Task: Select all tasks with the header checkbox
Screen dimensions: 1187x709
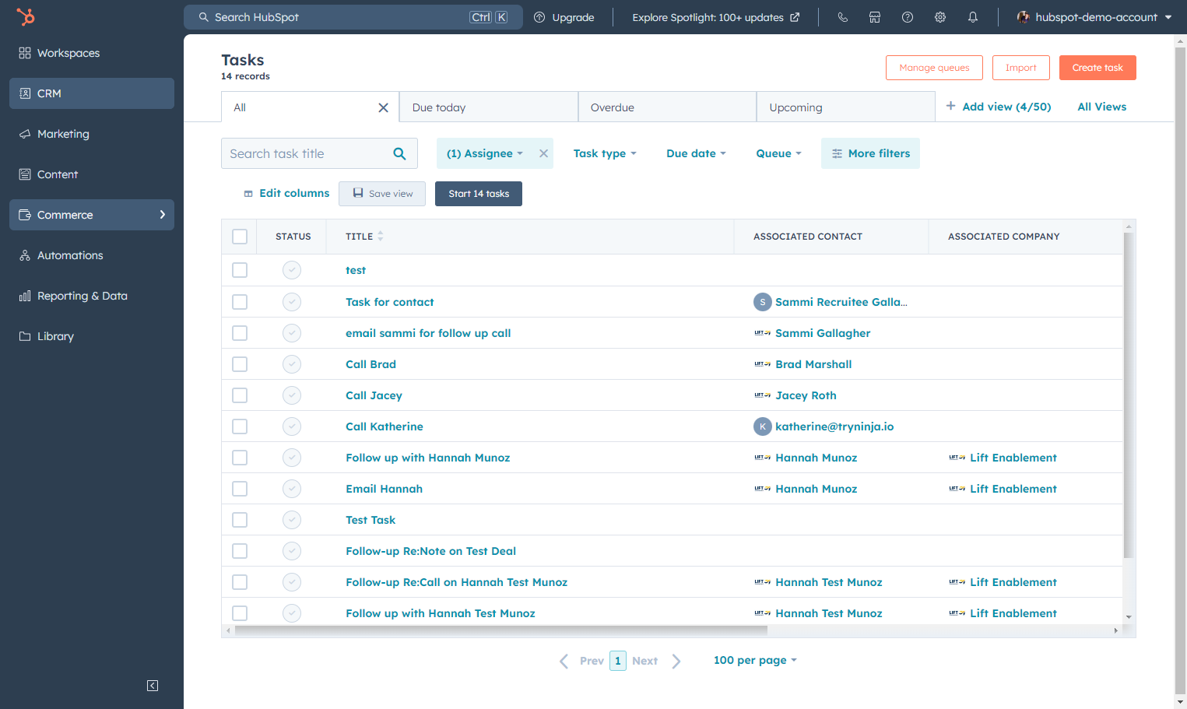Action: coord(240,237)
